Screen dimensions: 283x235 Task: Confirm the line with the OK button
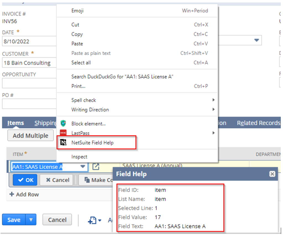(x=25, y=180)
